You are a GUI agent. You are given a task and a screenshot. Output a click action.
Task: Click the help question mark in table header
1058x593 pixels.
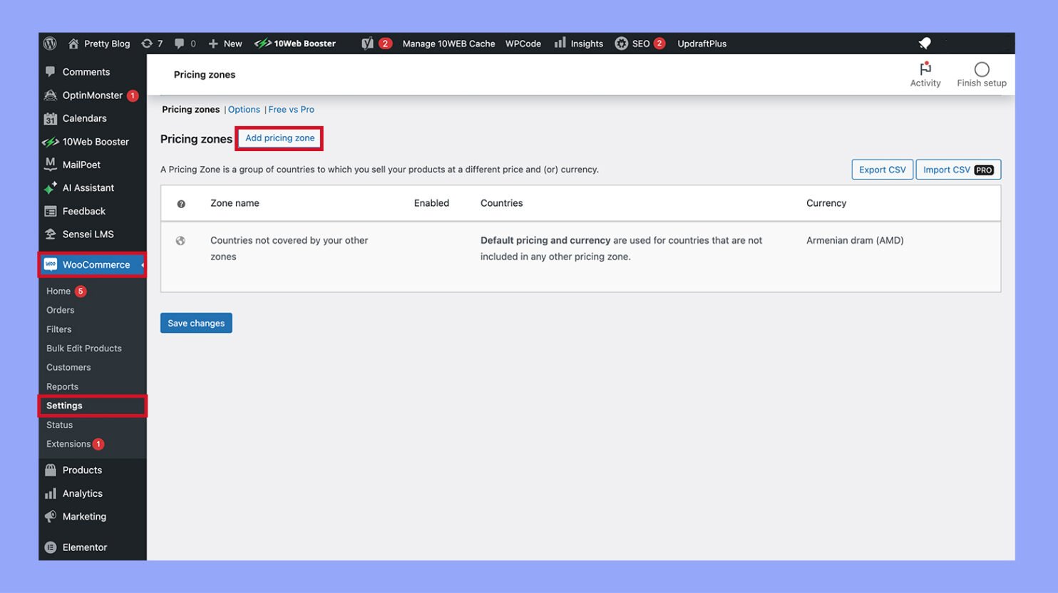[x=180, y=204]
